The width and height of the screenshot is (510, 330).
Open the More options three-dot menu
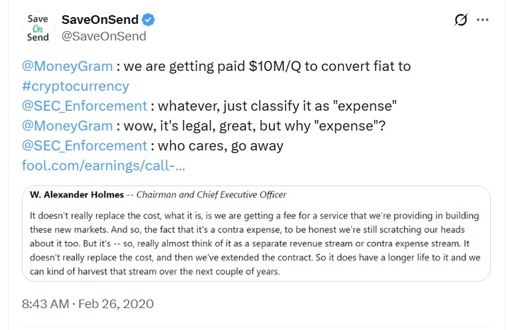tap(483, 21)
